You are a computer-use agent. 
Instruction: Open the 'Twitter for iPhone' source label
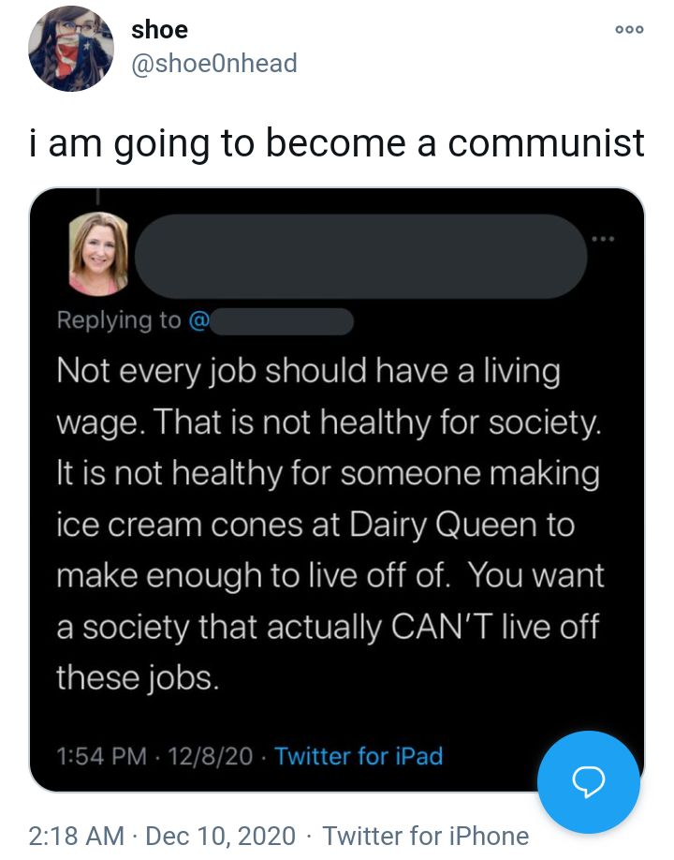coord(426,836)
